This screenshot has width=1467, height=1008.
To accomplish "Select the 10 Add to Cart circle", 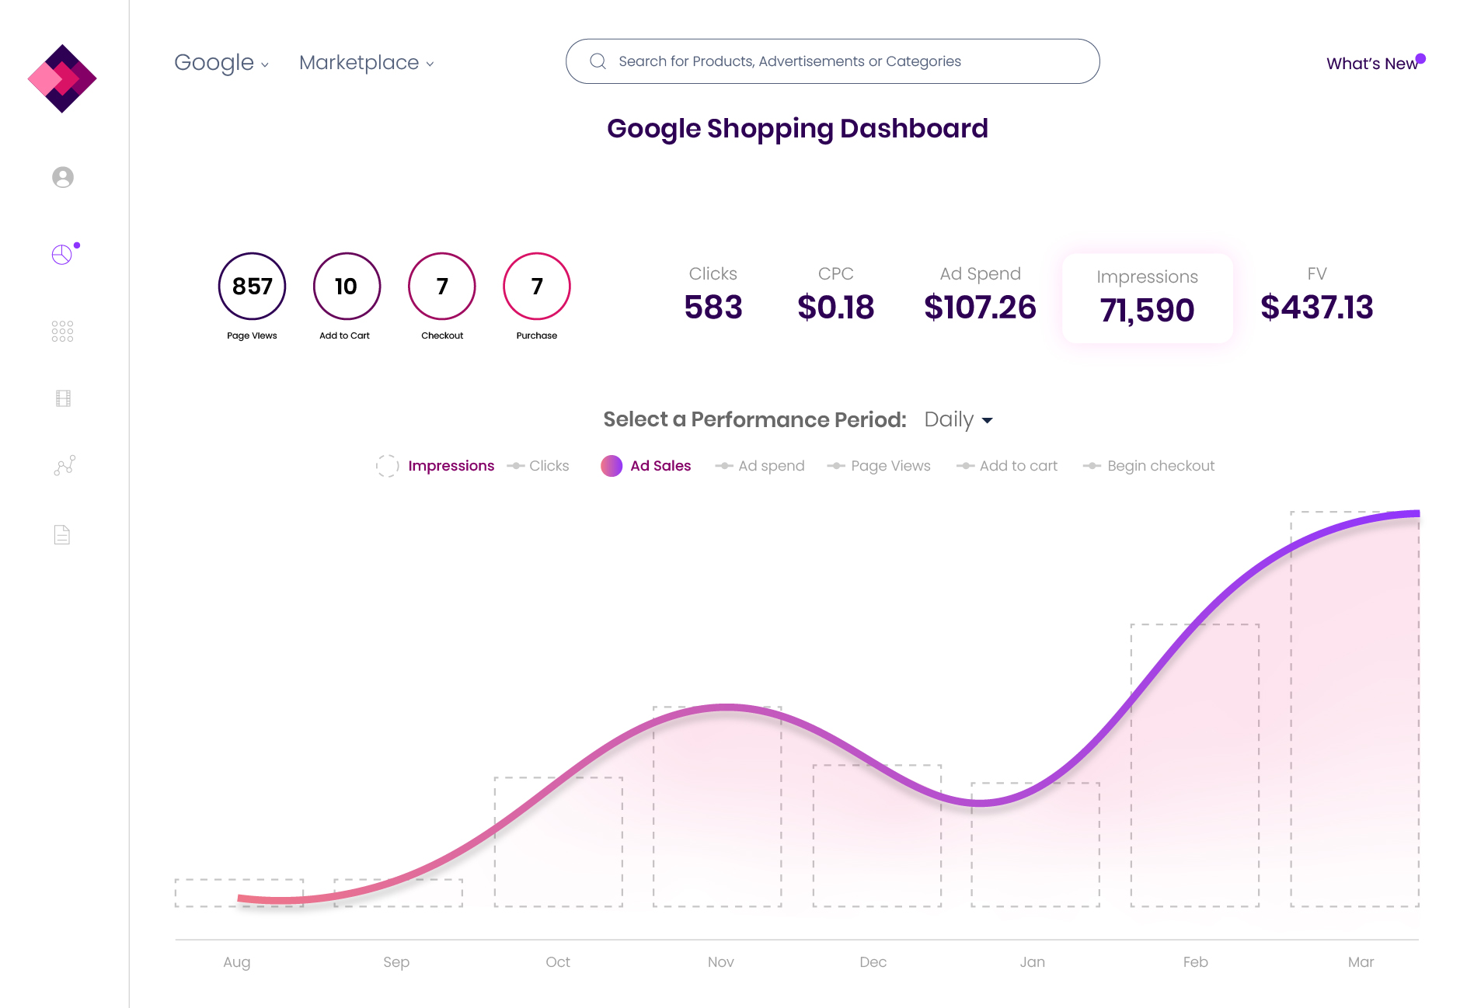I will (347, 287).
